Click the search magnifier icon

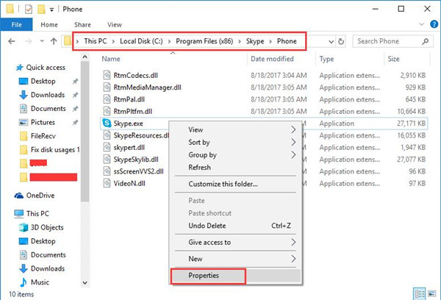[x=426, y=41]
